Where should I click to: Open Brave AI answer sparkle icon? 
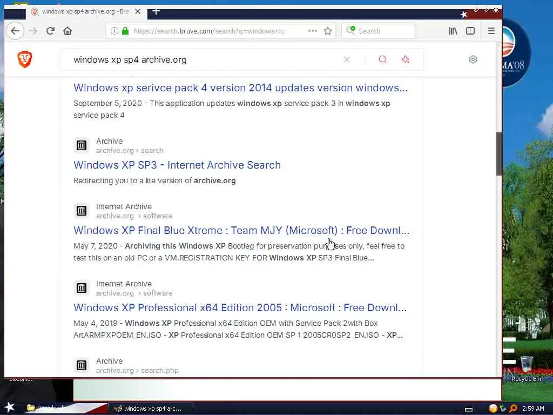[406, 59]
